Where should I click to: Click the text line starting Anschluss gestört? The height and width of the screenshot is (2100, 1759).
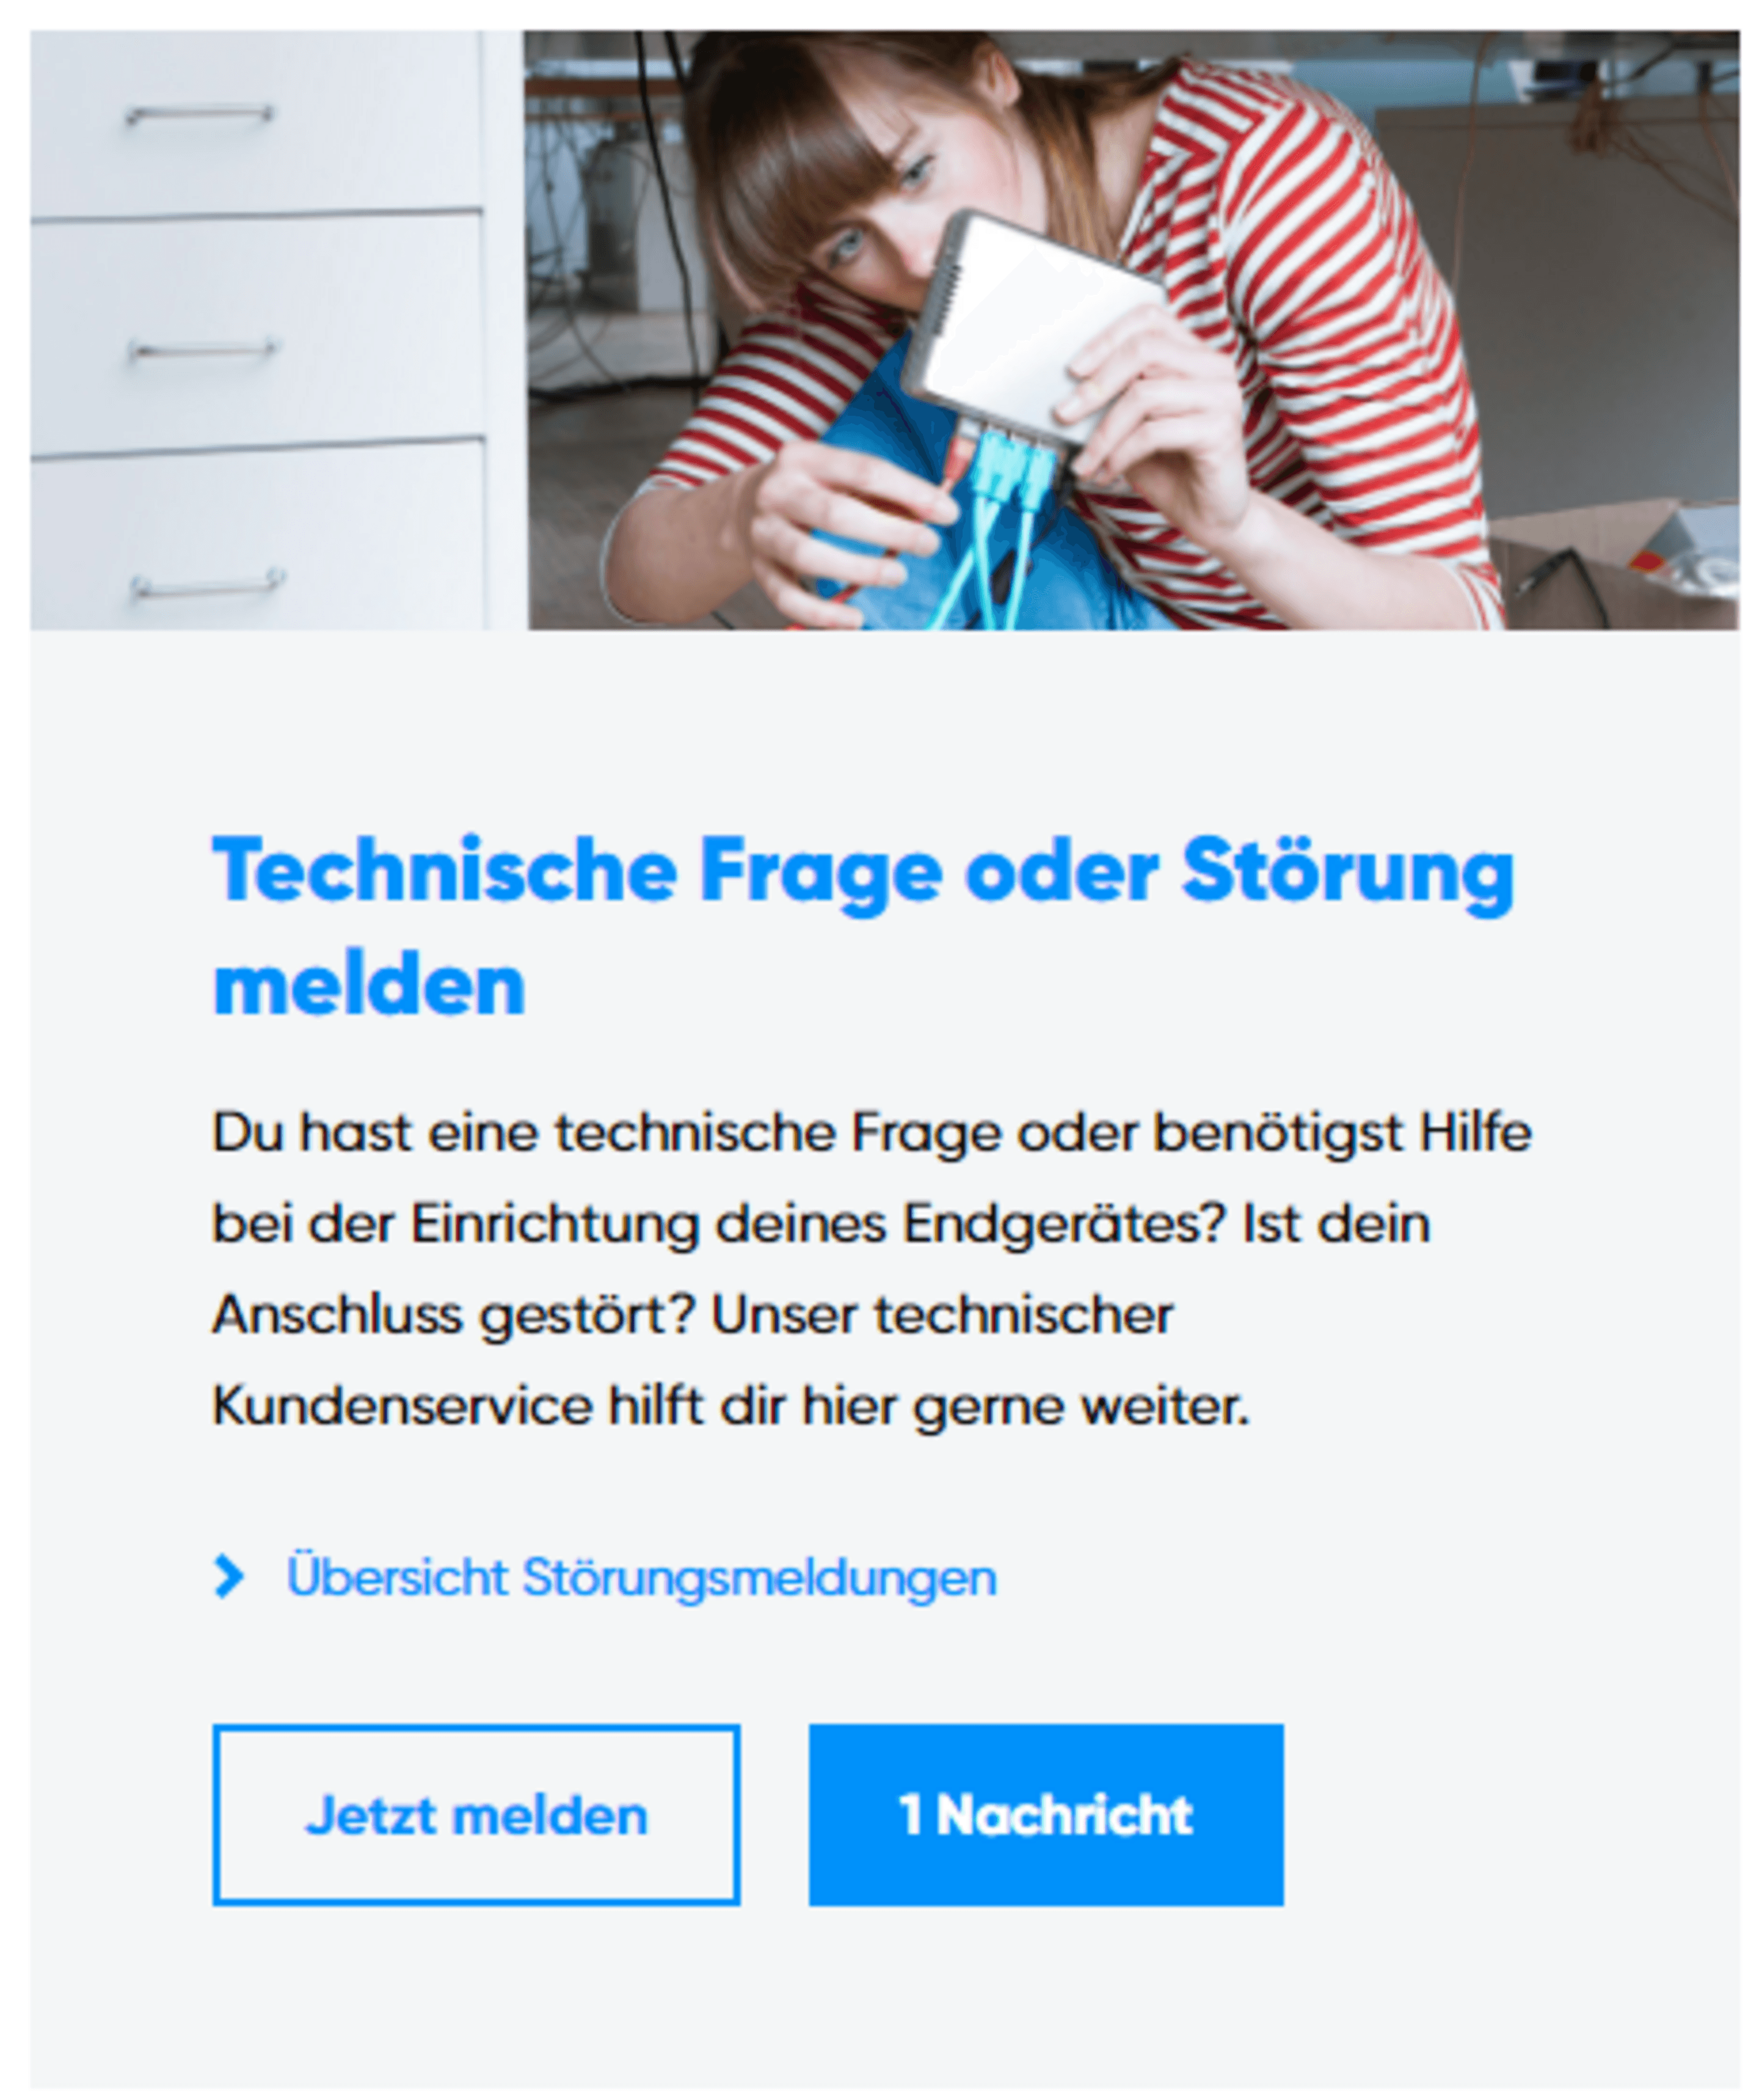[x=693, y=1316]
